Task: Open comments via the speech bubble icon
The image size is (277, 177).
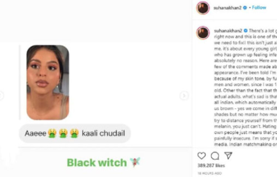Action: pos(215,156)
